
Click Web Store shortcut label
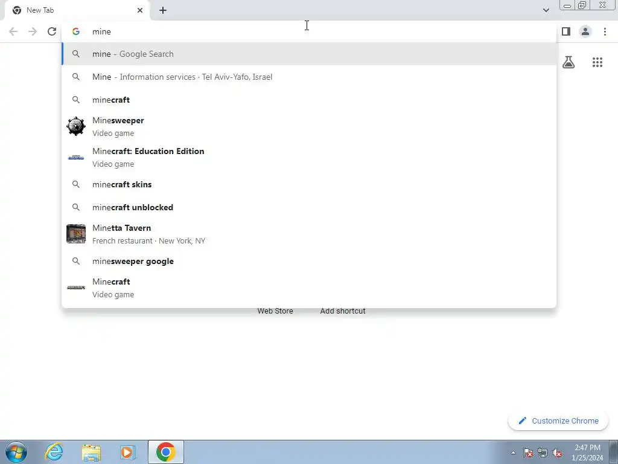[x=275, y=311]
